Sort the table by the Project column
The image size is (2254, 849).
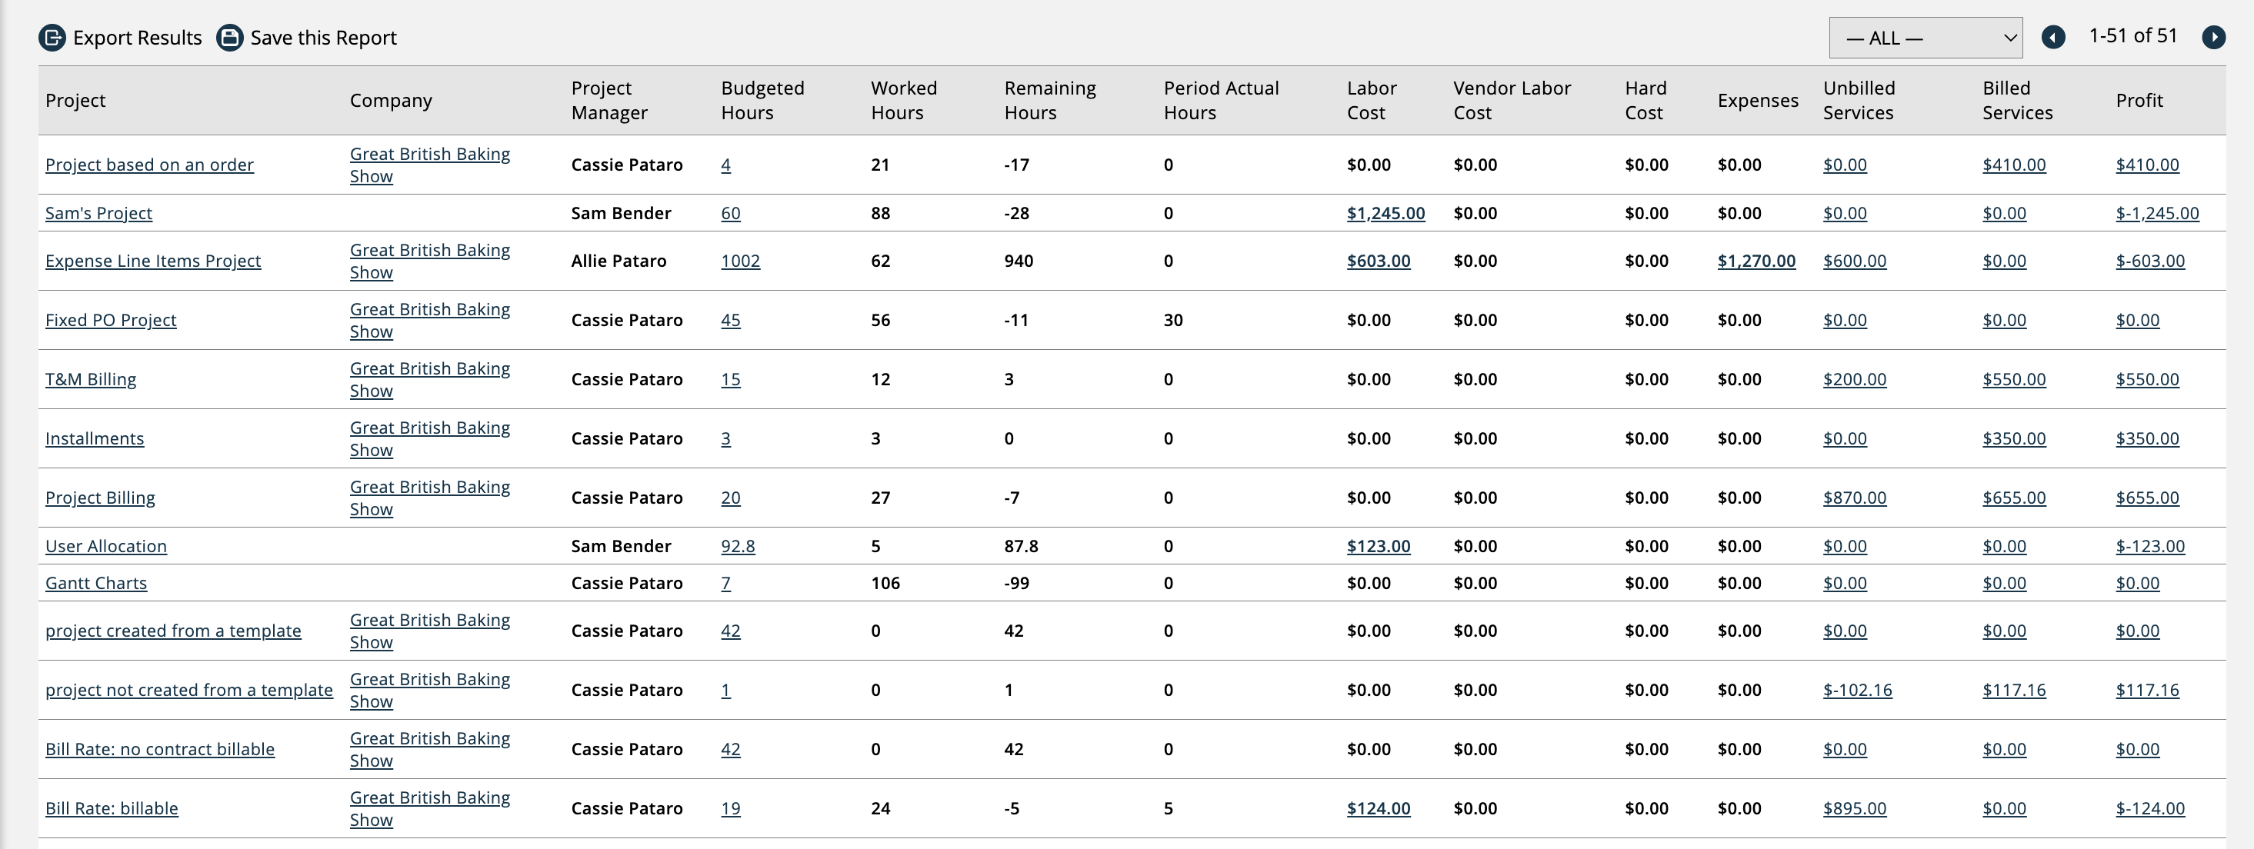coord(75,100)
